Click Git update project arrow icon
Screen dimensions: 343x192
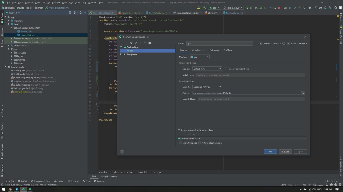[290, 8]
